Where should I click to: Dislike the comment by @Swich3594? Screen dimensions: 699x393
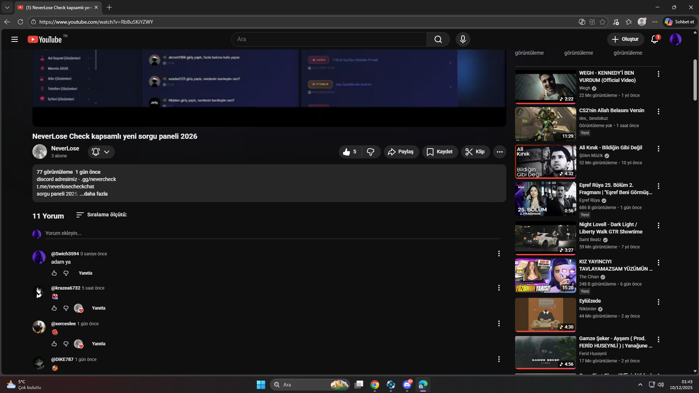click(x=66, y=273)
